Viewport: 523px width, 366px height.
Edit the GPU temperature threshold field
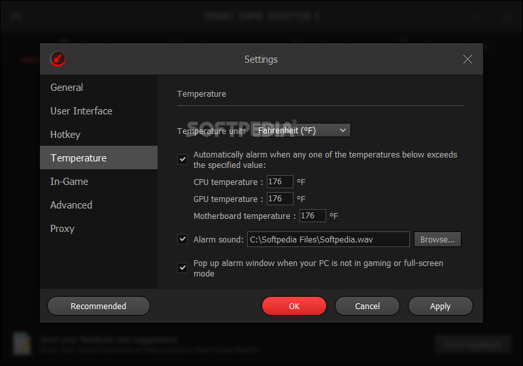tap(280, 199)
